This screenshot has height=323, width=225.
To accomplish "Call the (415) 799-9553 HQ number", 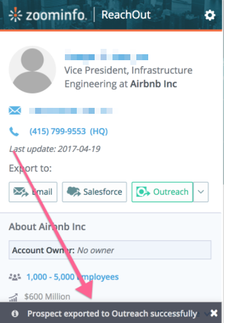I will [68, 132].
